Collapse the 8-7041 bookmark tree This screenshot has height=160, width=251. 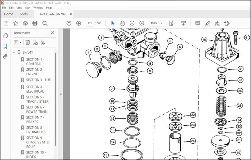[14, 52]
